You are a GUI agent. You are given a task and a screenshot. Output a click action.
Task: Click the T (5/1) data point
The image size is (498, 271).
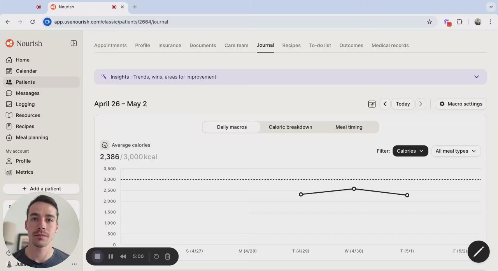[407, 195]
